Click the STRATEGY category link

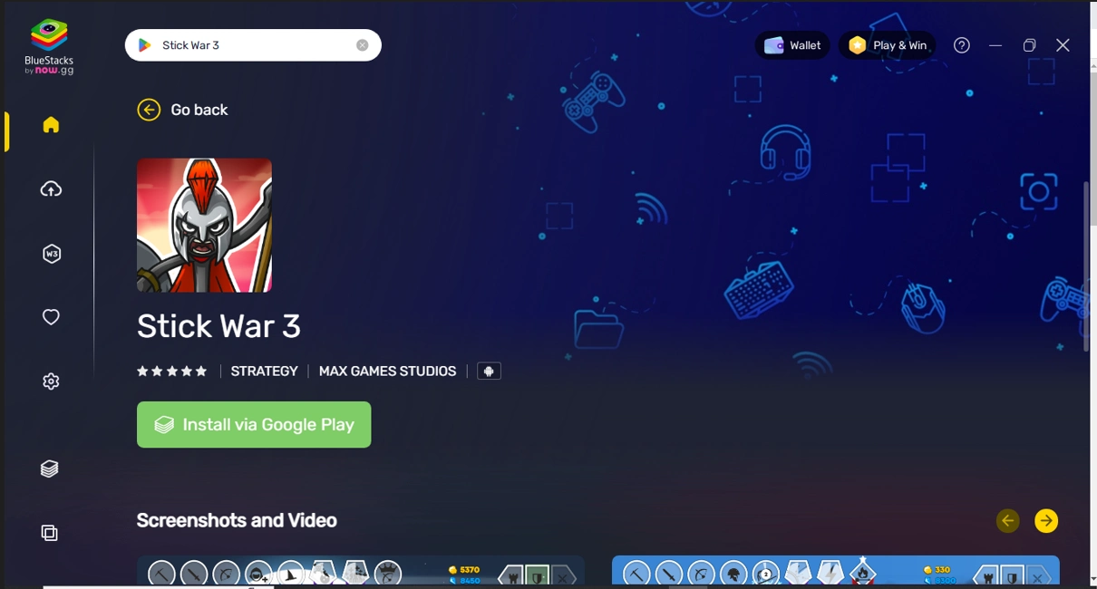[x=264, y=372]
